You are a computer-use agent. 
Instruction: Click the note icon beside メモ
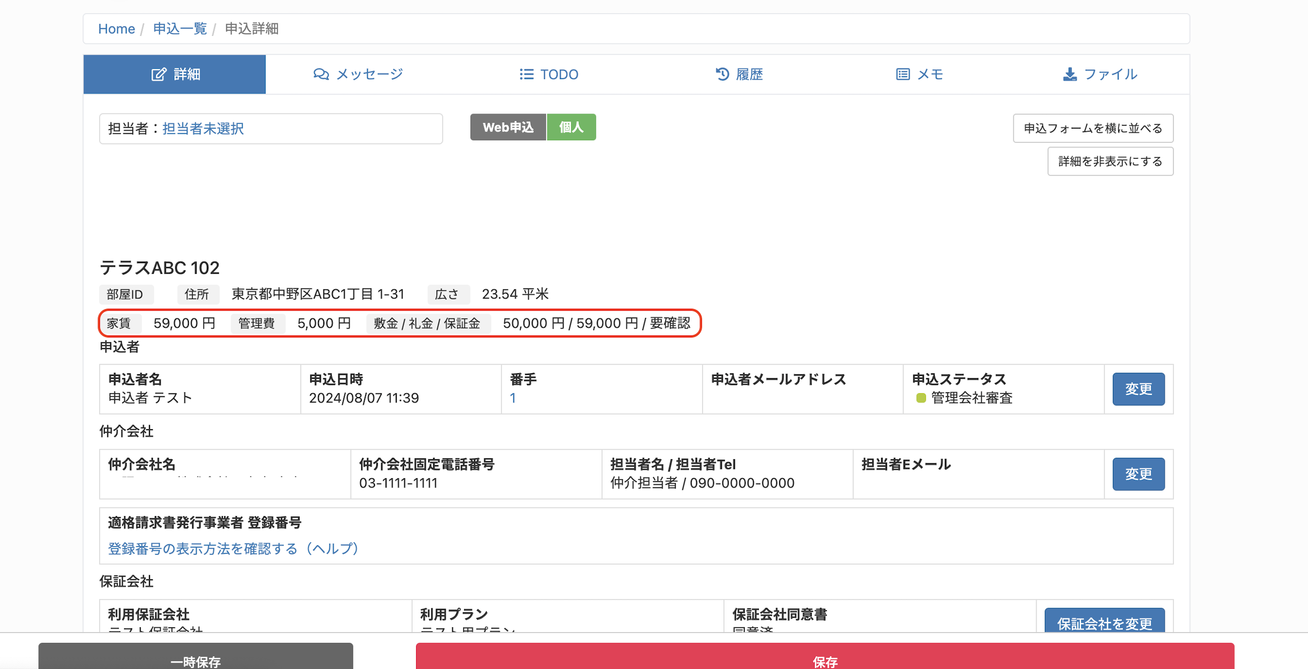[x=903, y=75]
